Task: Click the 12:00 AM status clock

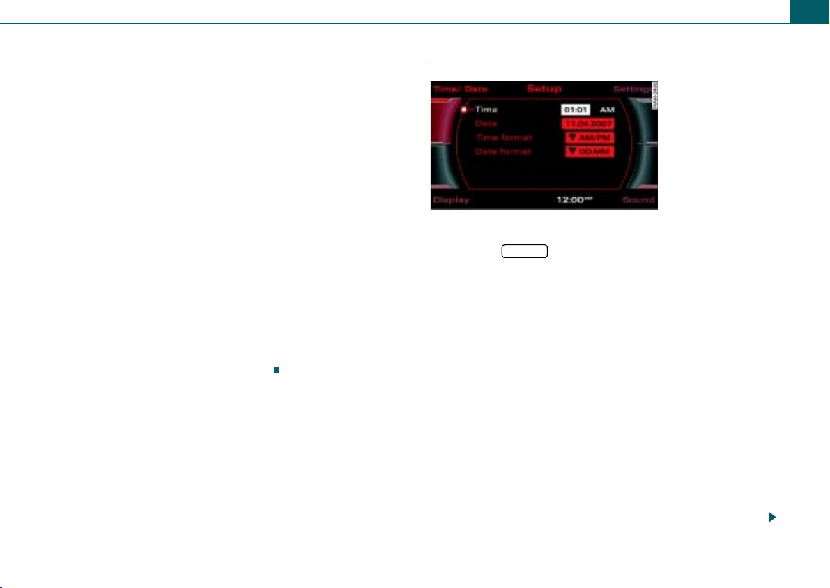Action: pyautogui.click(x=574, y=200)
